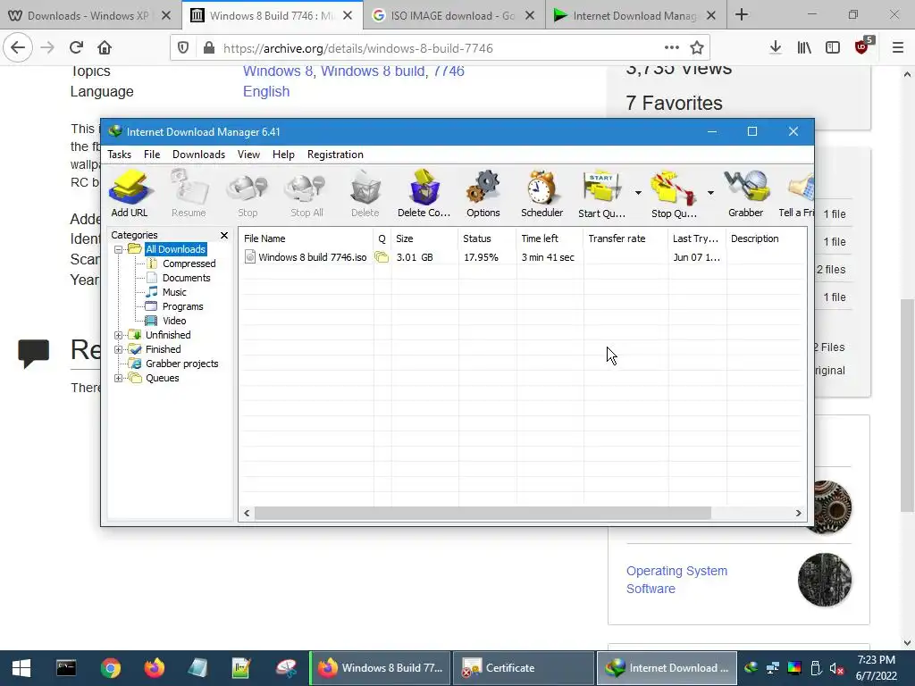Open Firefox downloads panel arrow
The height and width of the screenshot is (686, 915).
click(x=776, y=48)
